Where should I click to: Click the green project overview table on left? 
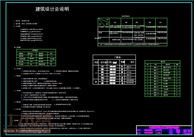(36, 57)
